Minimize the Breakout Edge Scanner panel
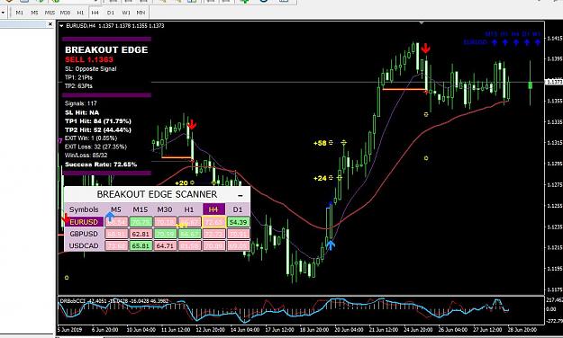 pyautogui.click(x=241, y=195)
